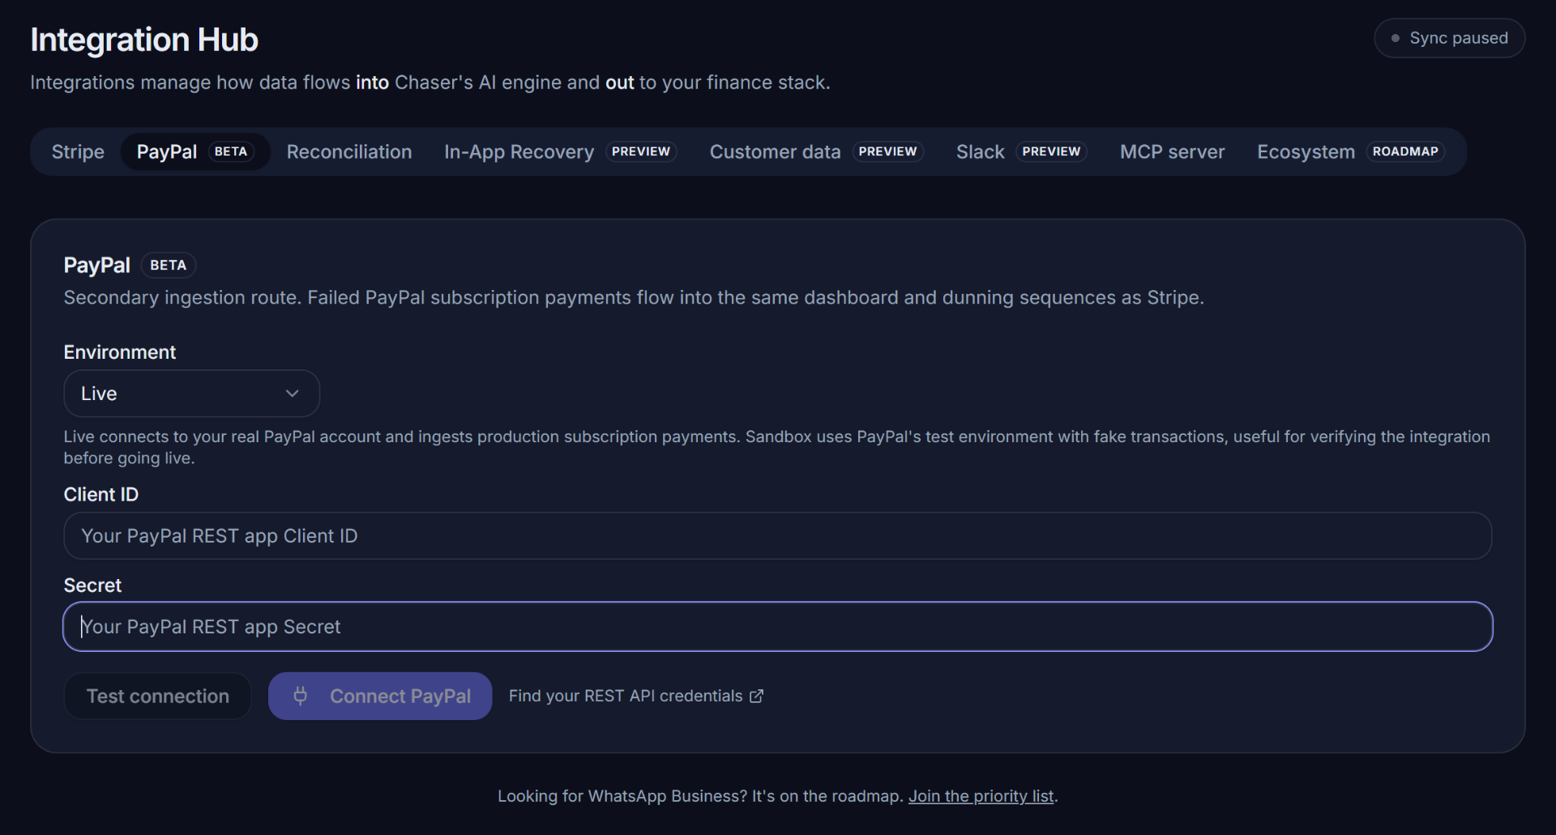Click the 'Live connects to your real PayPal' help text

click(x=777, y=447)
